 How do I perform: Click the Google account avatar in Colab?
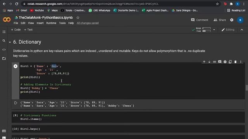tap(240, 20)
